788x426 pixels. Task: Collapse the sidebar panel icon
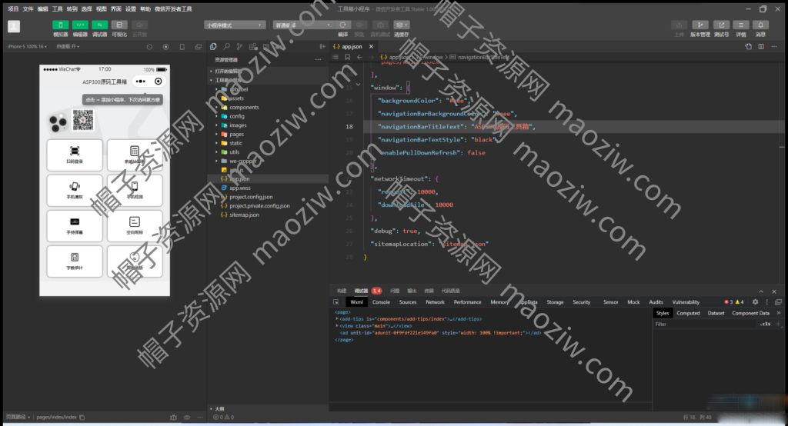click(x=322, y=47)
